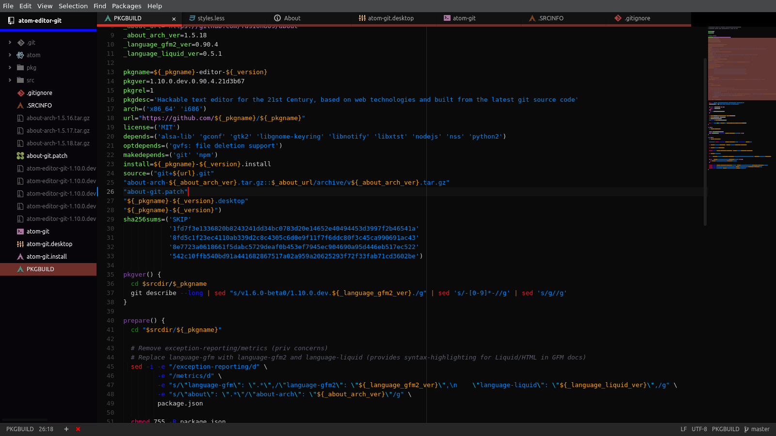Open the Edit menu
Image resolution: width=776 pixels, height=436 pixels.
point(25,6)
